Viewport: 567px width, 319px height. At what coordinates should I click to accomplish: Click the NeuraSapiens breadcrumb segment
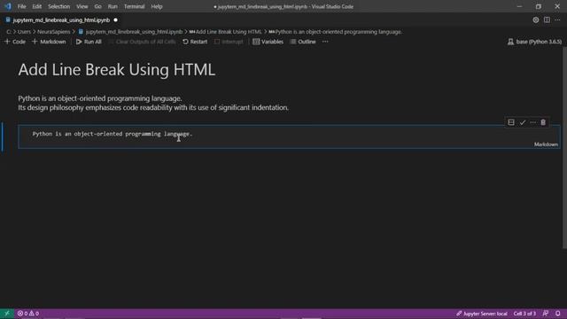tap(53, 32)
